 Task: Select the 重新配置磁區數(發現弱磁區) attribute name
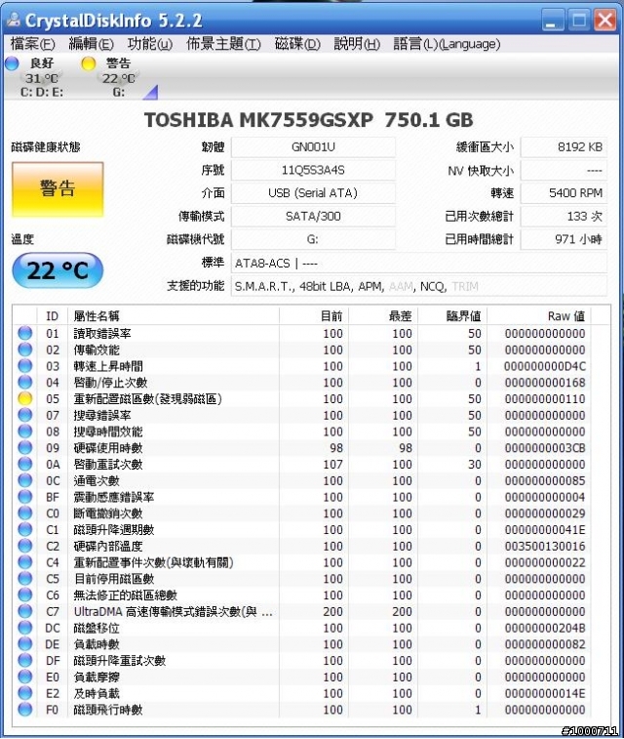[x=148, y=398]
